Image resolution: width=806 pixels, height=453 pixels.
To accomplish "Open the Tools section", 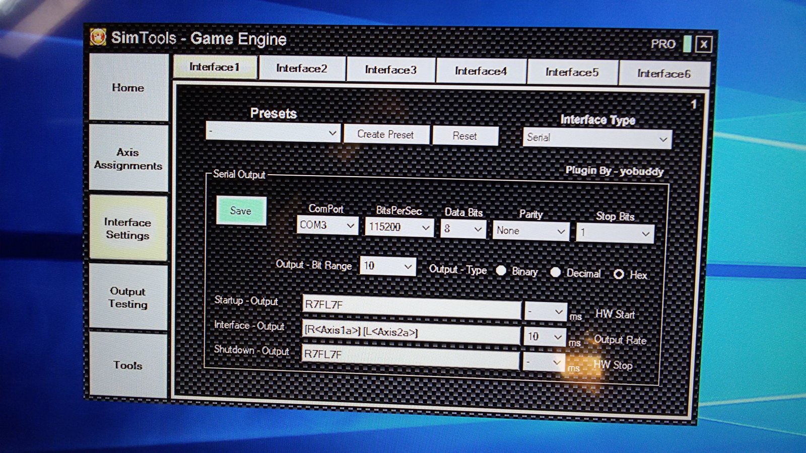I will pos(128,365).
